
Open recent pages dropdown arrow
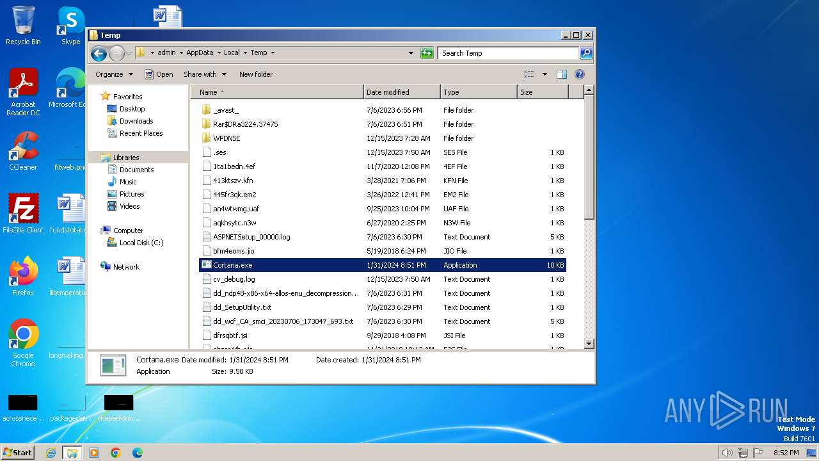tap(129, 53)
